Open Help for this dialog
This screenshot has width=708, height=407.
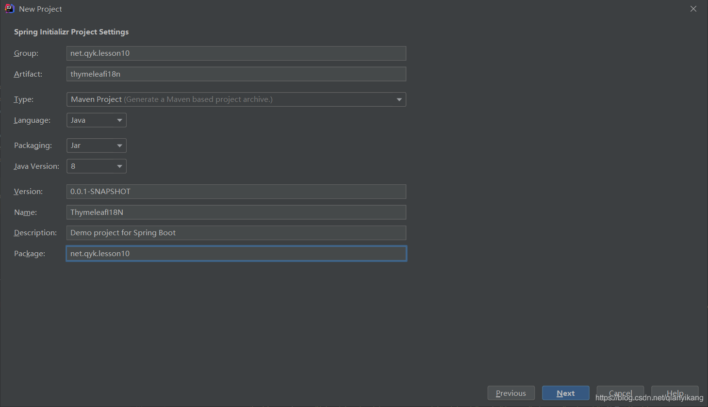[675, 393]
